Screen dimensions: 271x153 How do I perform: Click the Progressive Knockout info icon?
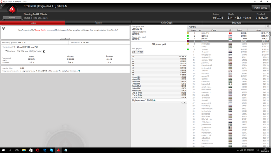tap(79, 71)
